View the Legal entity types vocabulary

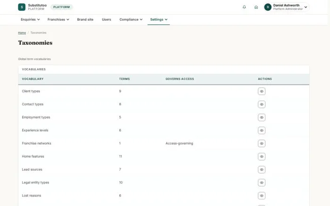tap(262, 182)
